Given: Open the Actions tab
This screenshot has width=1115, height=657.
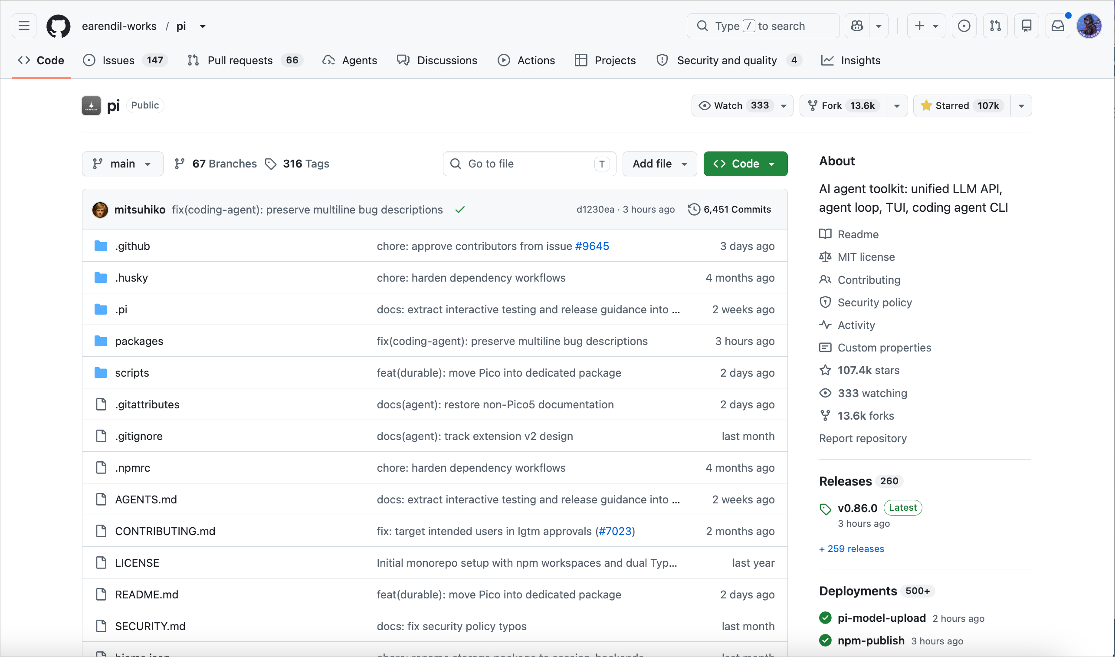Looking at the screenshot, I should [x=526, y=60].
